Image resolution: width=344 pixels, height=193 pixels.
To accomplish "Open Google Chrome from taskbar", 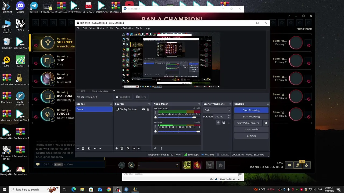I will tap(109, 190).
